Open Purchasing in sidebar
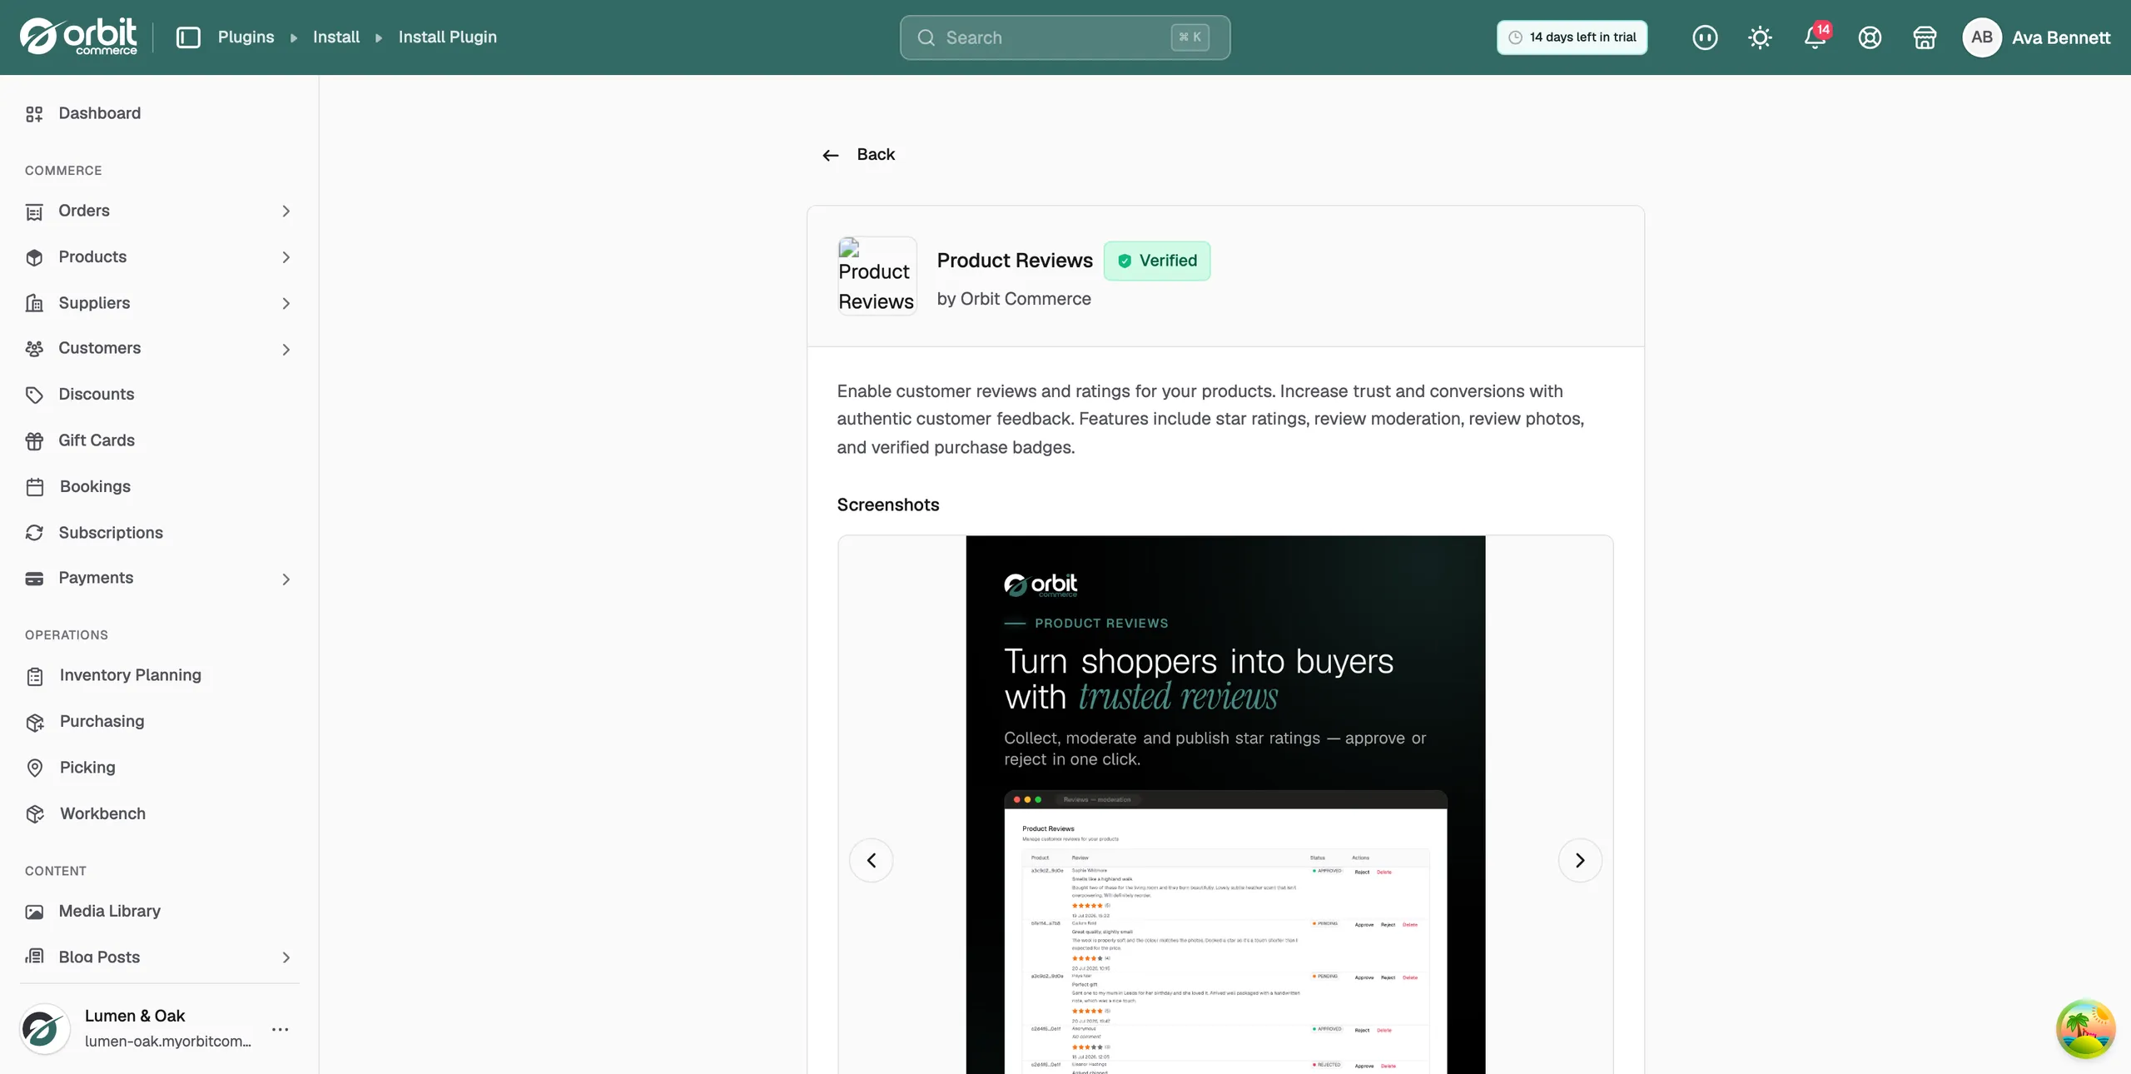Image resolution: width=2131 pixels, height=1074 pixels. (158, 722)
